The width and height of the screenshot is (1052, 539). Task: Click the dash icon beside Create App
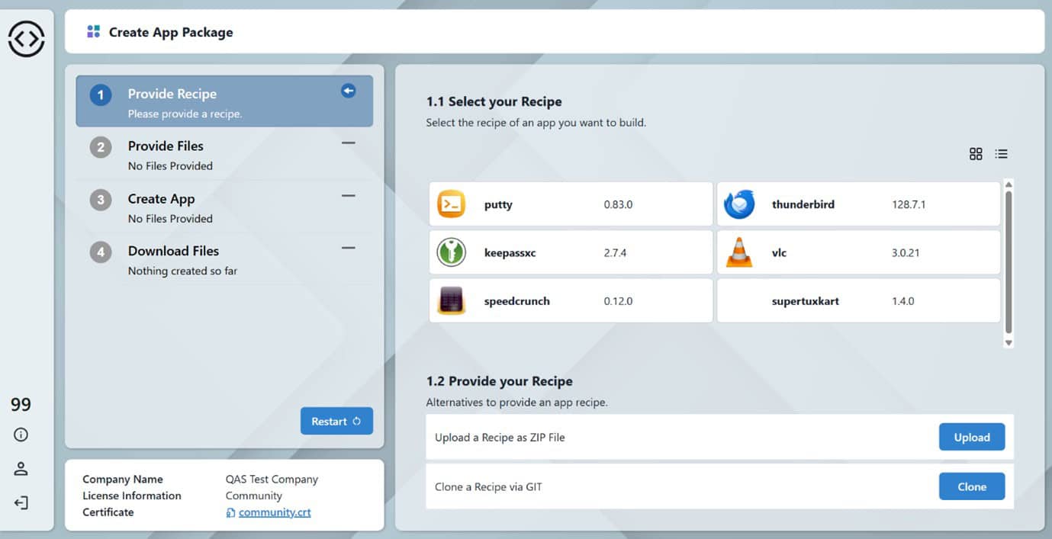[348, 195]
